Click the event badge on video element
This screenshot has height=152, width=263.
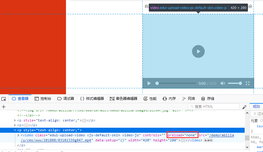(x=208, y=140)
